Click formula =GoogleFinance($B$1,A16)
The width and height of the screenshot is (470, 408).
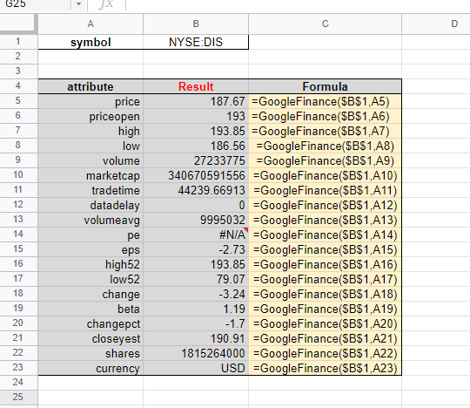pos(325,264)
